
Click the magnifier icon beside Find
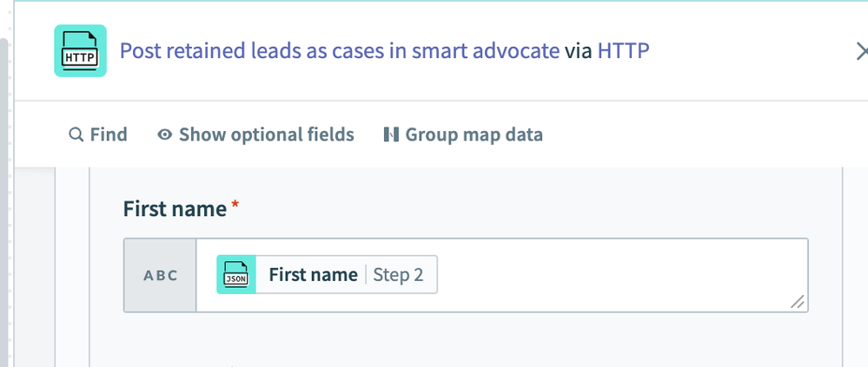tap(76, 134)
